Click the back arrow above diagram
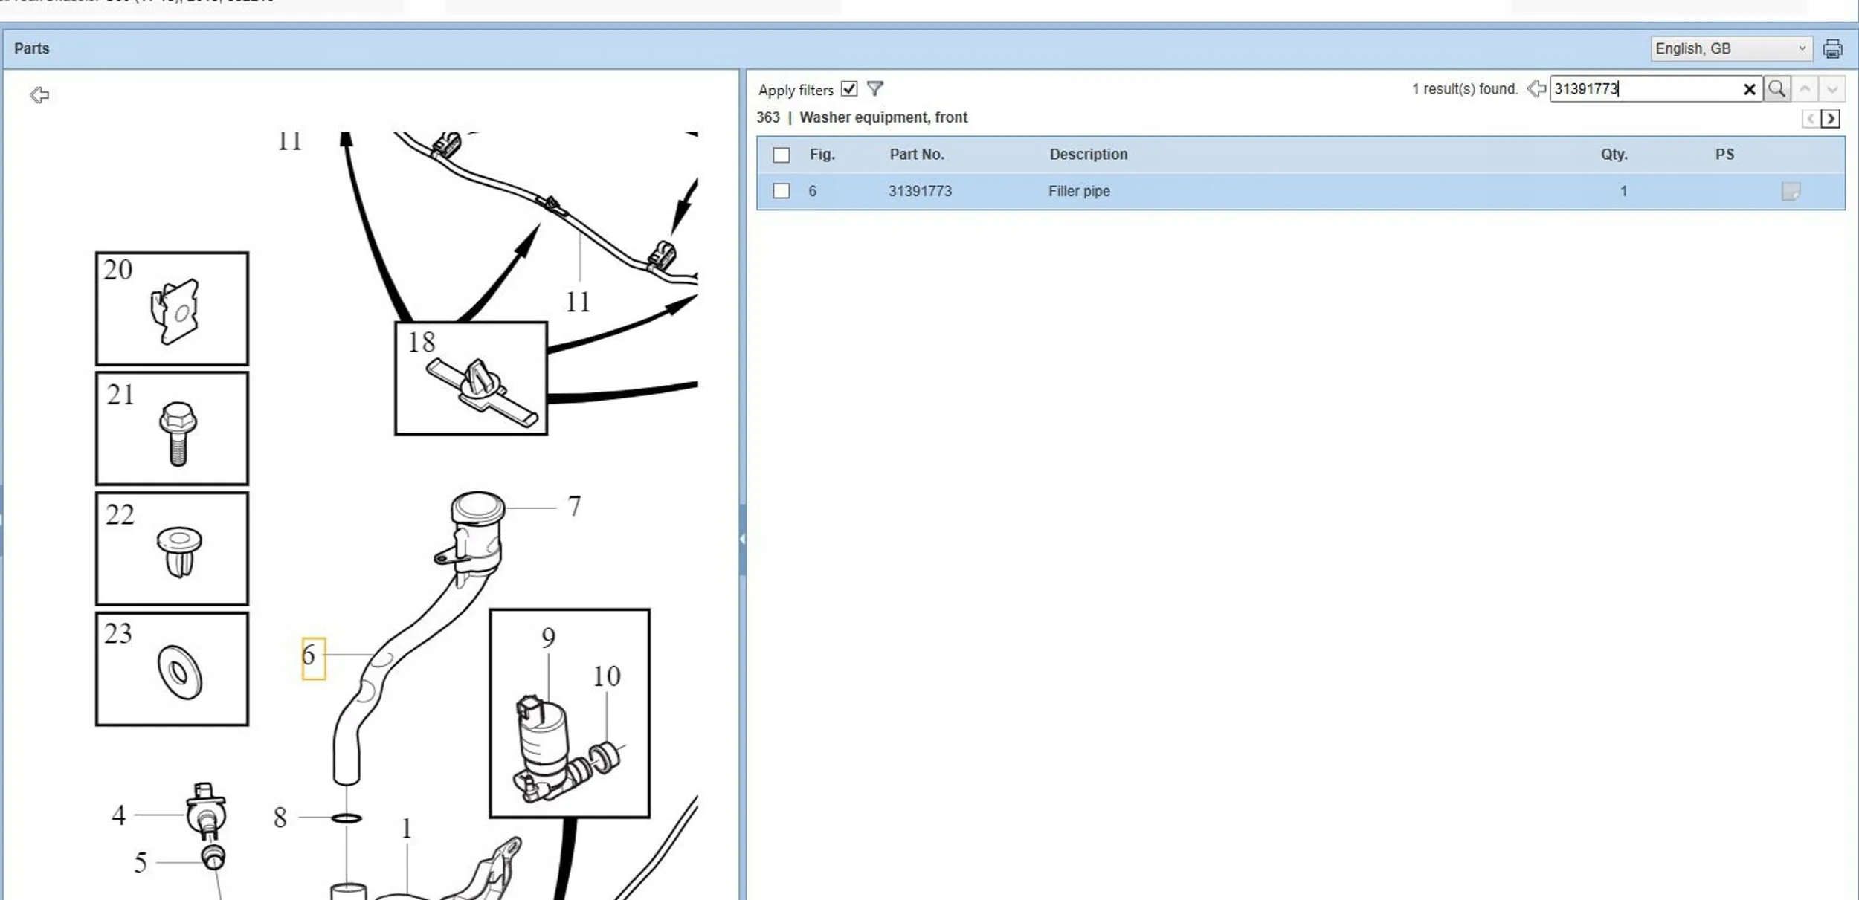The height and width of the screenshot is (900, 1859). point(39,95)
